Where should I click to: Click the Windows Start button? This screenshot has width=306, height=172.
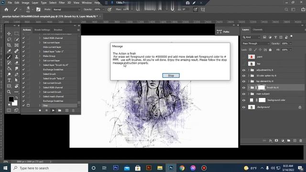tap(5, 168)
